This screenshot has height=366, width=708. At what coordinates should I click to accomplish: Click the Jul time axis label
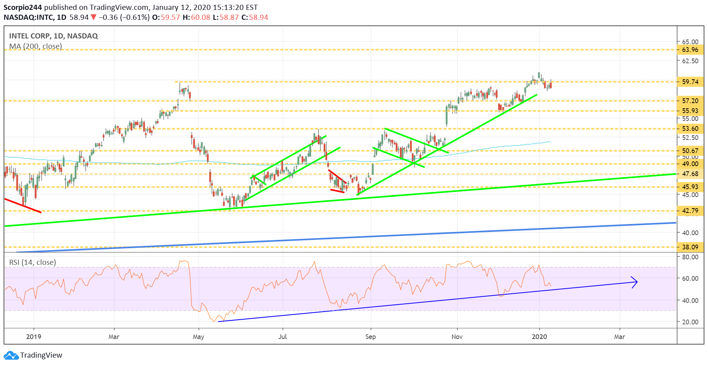283,337
